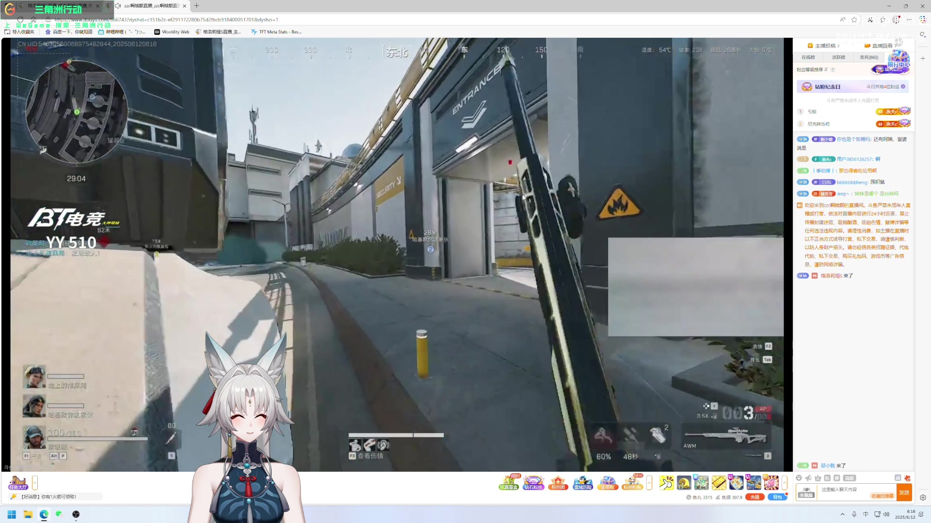931x523 pixels.
Task: Open the 玩具盲盒 activity icon
Action: click(509, 482)
